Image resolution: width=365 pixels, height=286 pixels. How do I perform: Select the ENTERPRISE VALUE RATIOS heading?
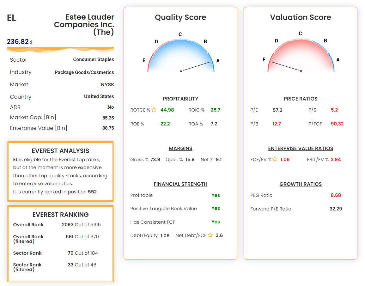tap(301, 148)
